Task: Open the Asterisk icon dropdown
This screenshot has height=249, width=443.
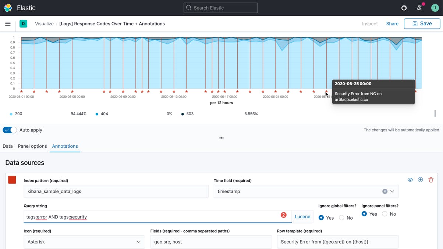Action: point(84,242)
